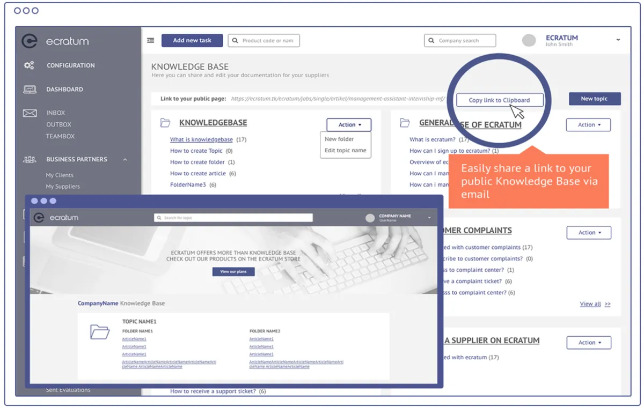Image resolution: width=644 pixels, height=408 pixels.
Task: Open Configuration in the sidebar
Action: click(x=70, y=65)
